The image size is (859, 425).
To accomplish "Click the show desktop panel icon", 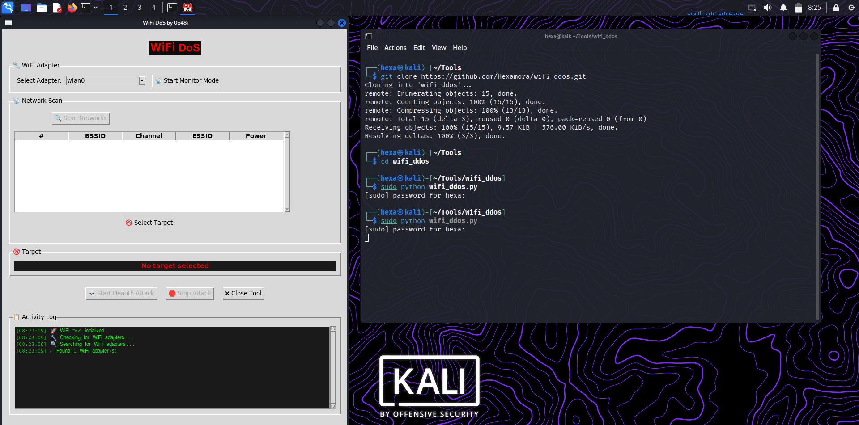I will click(x=26, y=8).
